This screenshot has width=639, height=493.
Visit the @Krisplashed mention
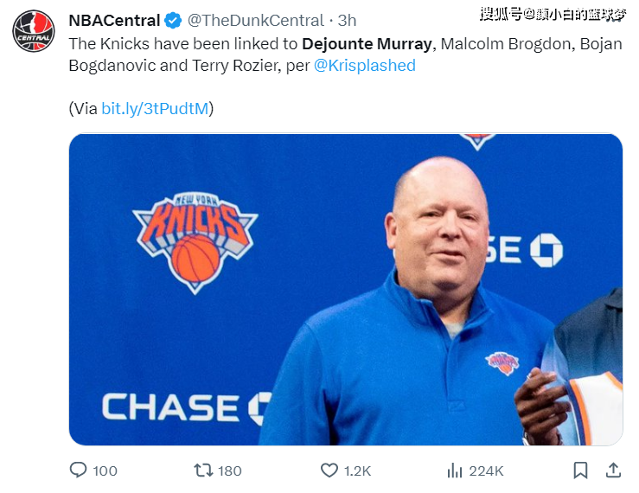tap(364, 66)
